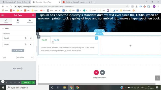Open the Chrome profile avatar
The width and height of the screenshot is (161, 90).
154,6
